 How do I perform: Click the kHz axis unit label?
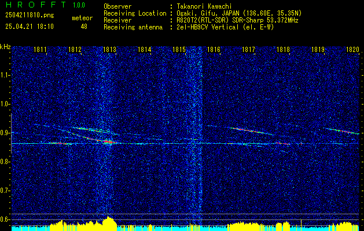(x=5, y=47)
